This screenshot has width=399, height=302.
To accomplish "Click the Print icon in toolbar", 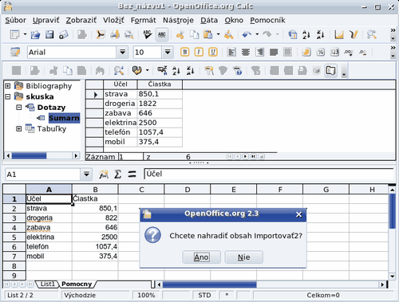I will [x=115, y=34].
